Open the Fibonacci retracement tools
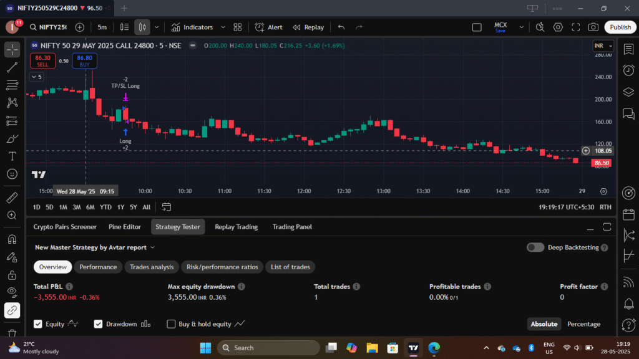The width and height of the screenshot is (639, 359). click(x=12, y=85)
